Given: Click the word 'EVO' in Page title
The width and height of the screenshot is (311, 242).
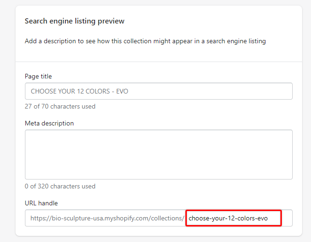Looking at the screenshot, I should pyautogui.click(x=121, y=91).
